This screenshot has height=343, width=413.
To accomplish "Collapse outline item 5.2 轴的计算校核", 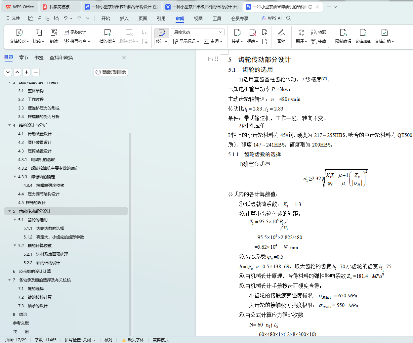I will coord(15,245).
